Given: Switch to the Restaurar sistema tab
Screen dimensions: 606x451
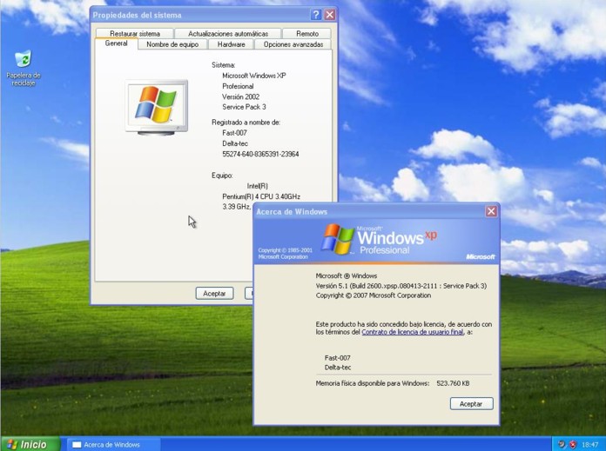Looking at the screenshot, I should point(134,34).
